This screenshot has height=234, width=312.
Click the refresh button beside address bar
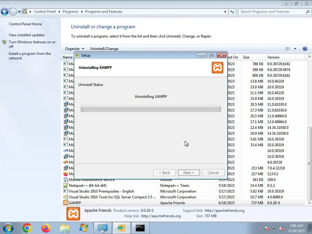point(232,12)
